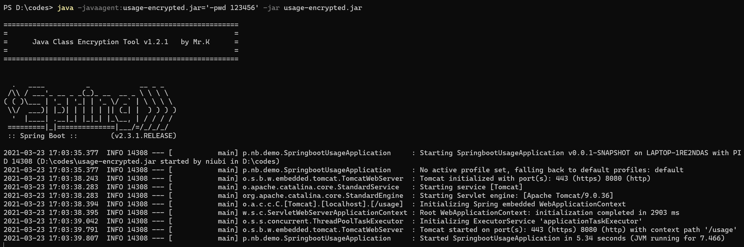Click the 'Starting SpringbootUsageApplication v0.0.1-SNAPSHOT' message

coord(525,153)
